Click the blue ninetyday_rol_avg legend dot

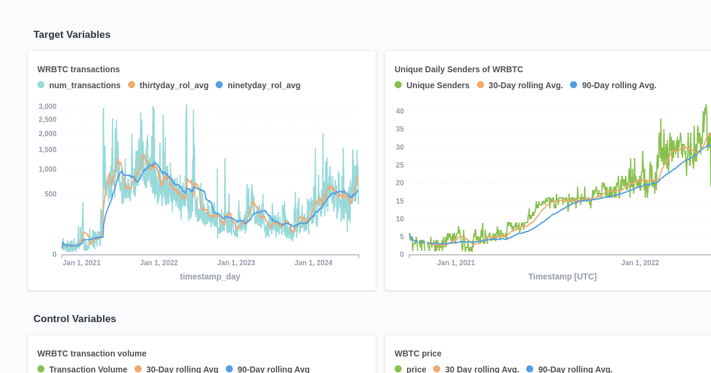pos(219,85)
